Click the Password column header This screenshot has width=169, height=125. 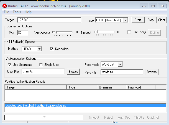[x=141, y=87]
